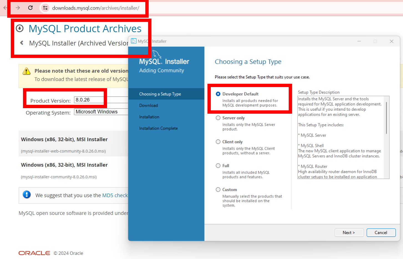Click 'Installs only the MySQL Server product.' description
The height and width of the screenshot is (259, 403).
[249, 127]
